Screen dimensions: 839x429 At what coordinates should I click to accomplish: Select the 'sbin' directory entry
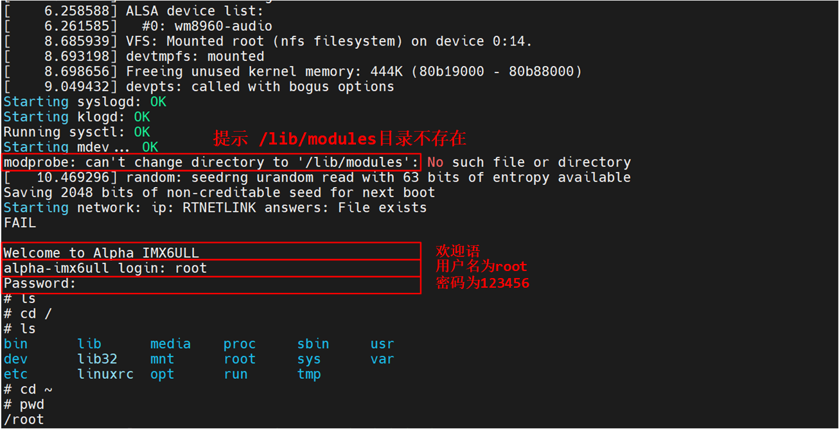[x=313, y=344]
